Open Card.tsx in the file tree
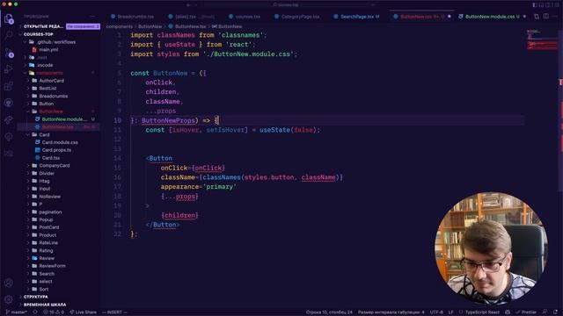Screen dimensions: 563x316 coord(51,158)
